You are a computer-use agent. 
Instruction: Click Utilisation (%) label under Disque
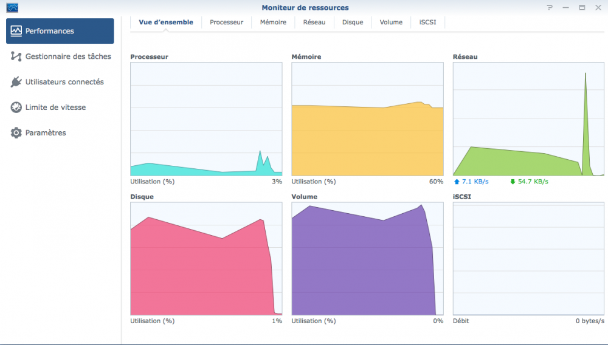point(153,321)
